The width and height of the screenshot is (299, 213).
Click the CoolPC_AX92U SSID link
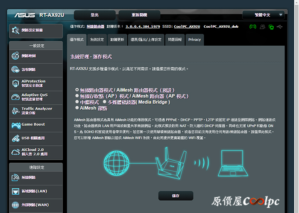187,26
